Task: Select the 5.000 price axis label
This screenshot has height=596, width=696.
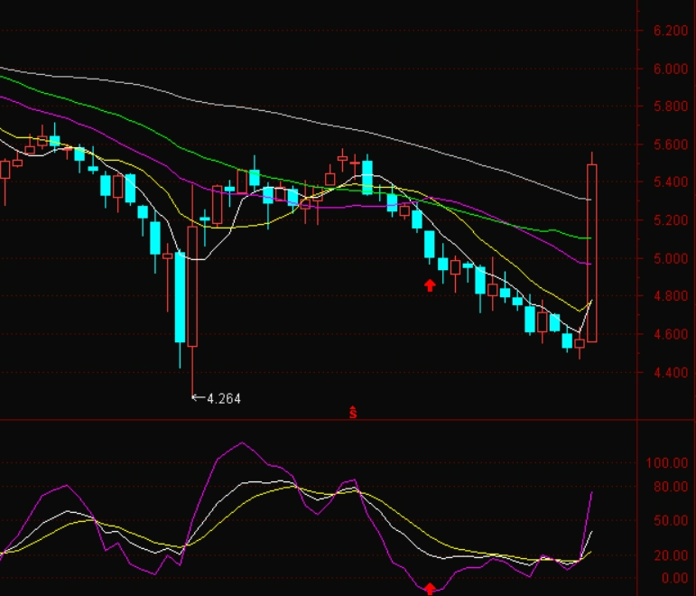Action: tap(671, 258)
